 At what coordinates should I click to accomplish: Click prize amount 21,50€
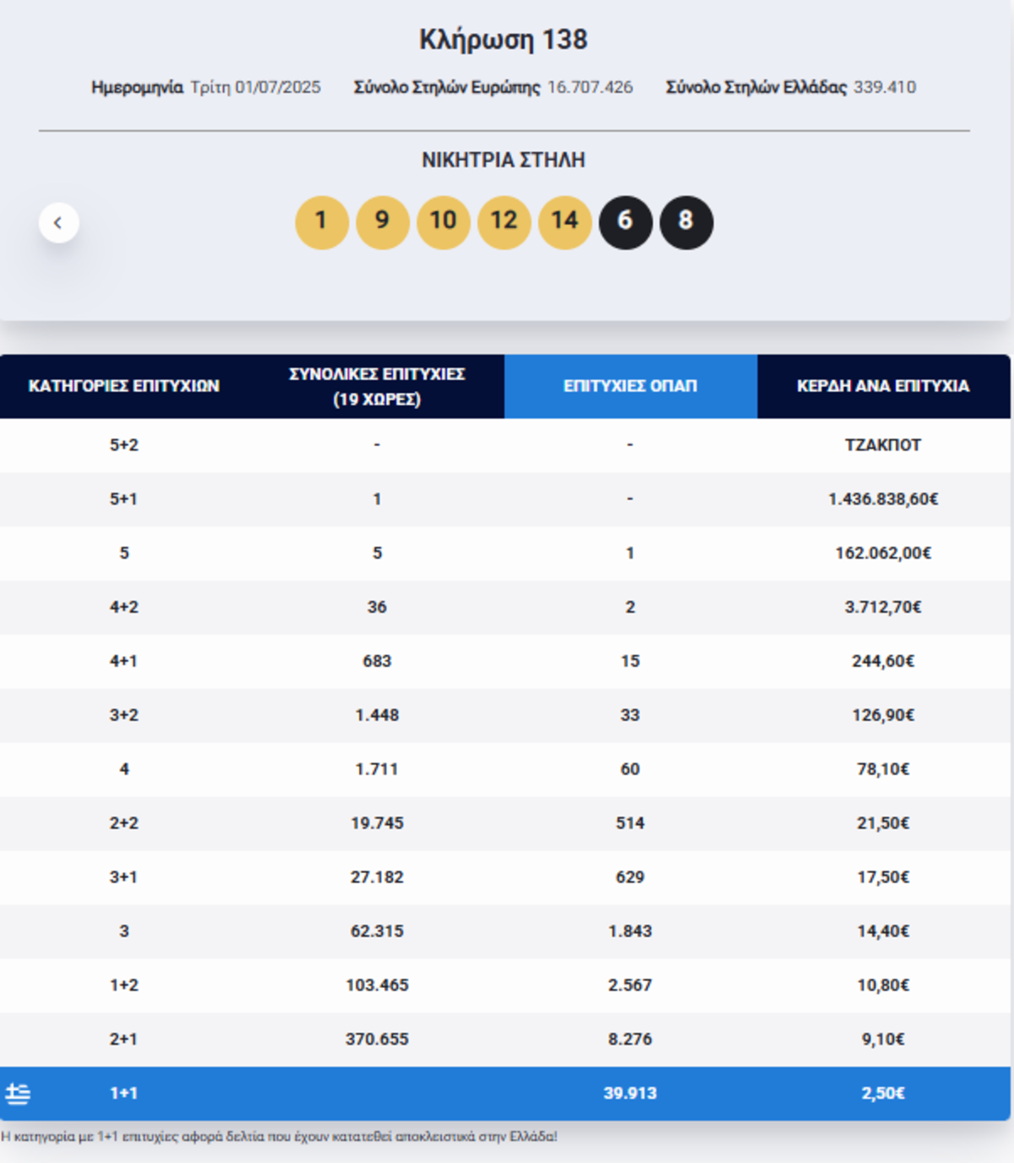point(883,824)
